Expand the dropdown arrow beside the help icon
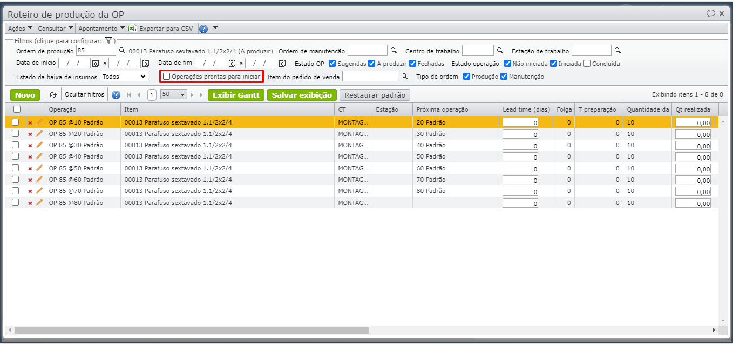733x344 pixels. (x=215, y=28)
